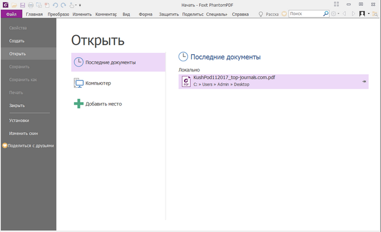The width and height of the screenshot is (381, 232).
Task: Select Печать in the file sidebar
Action: click(x=16, y=92)
